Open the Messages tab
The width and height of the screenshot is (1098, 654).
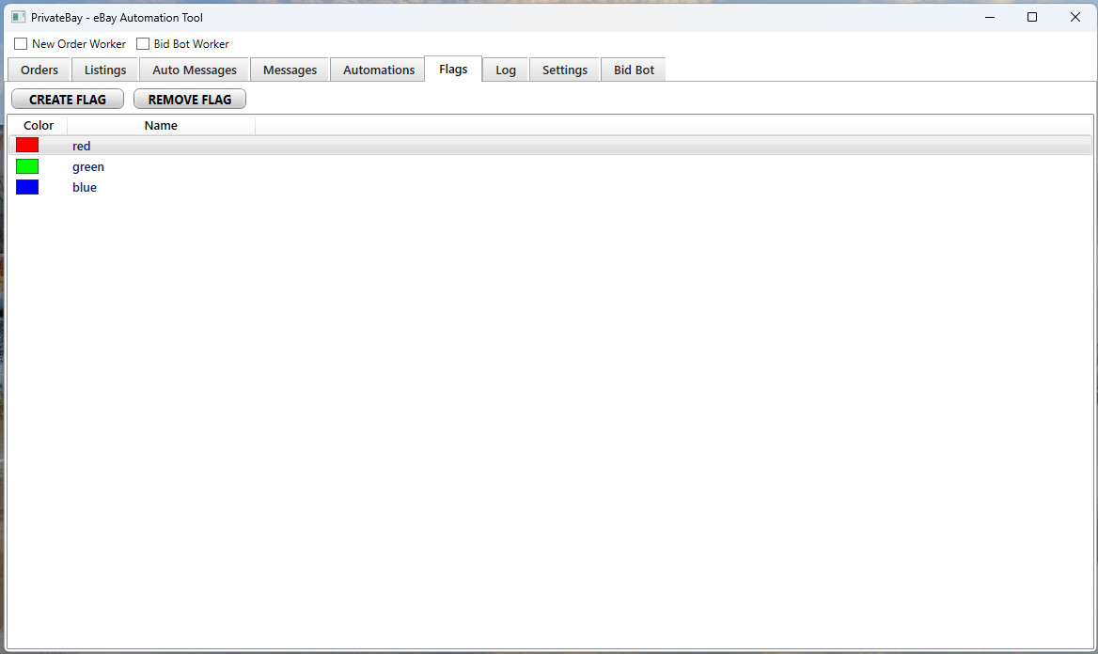click(290, 70)
